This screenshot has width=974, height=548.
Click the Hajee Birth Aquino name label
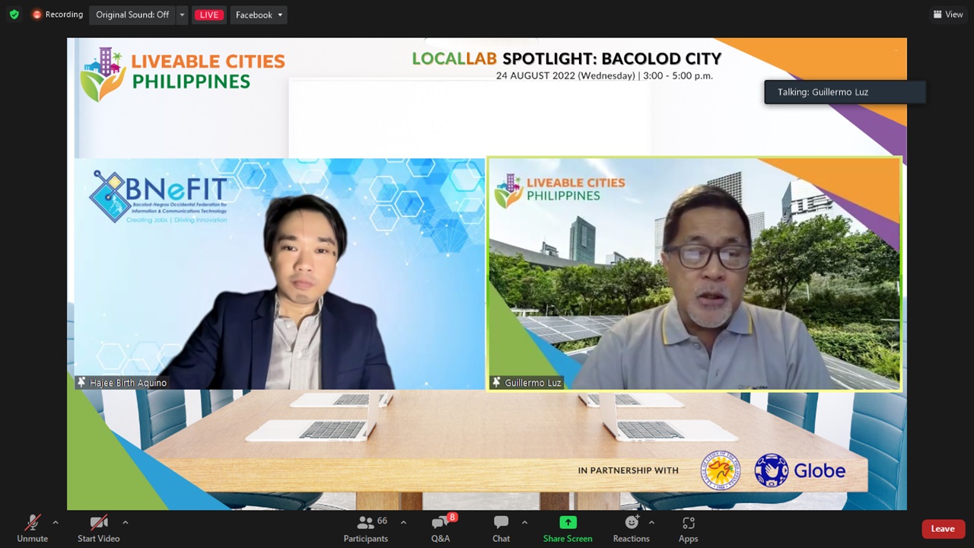pyautogui.click(x=128, y=383)
